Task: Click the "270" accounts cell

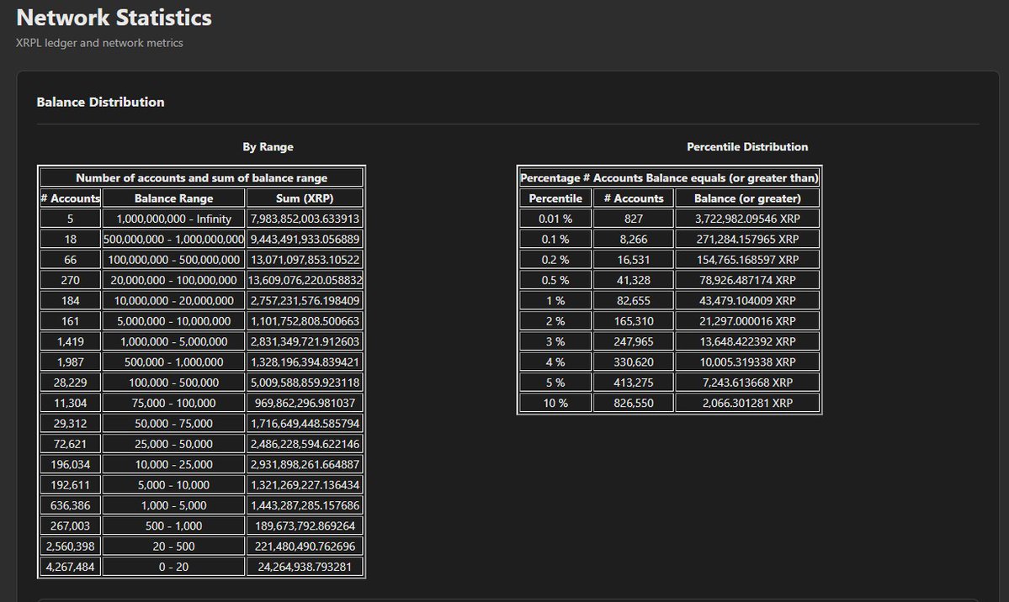Action: tap(70, 281)
